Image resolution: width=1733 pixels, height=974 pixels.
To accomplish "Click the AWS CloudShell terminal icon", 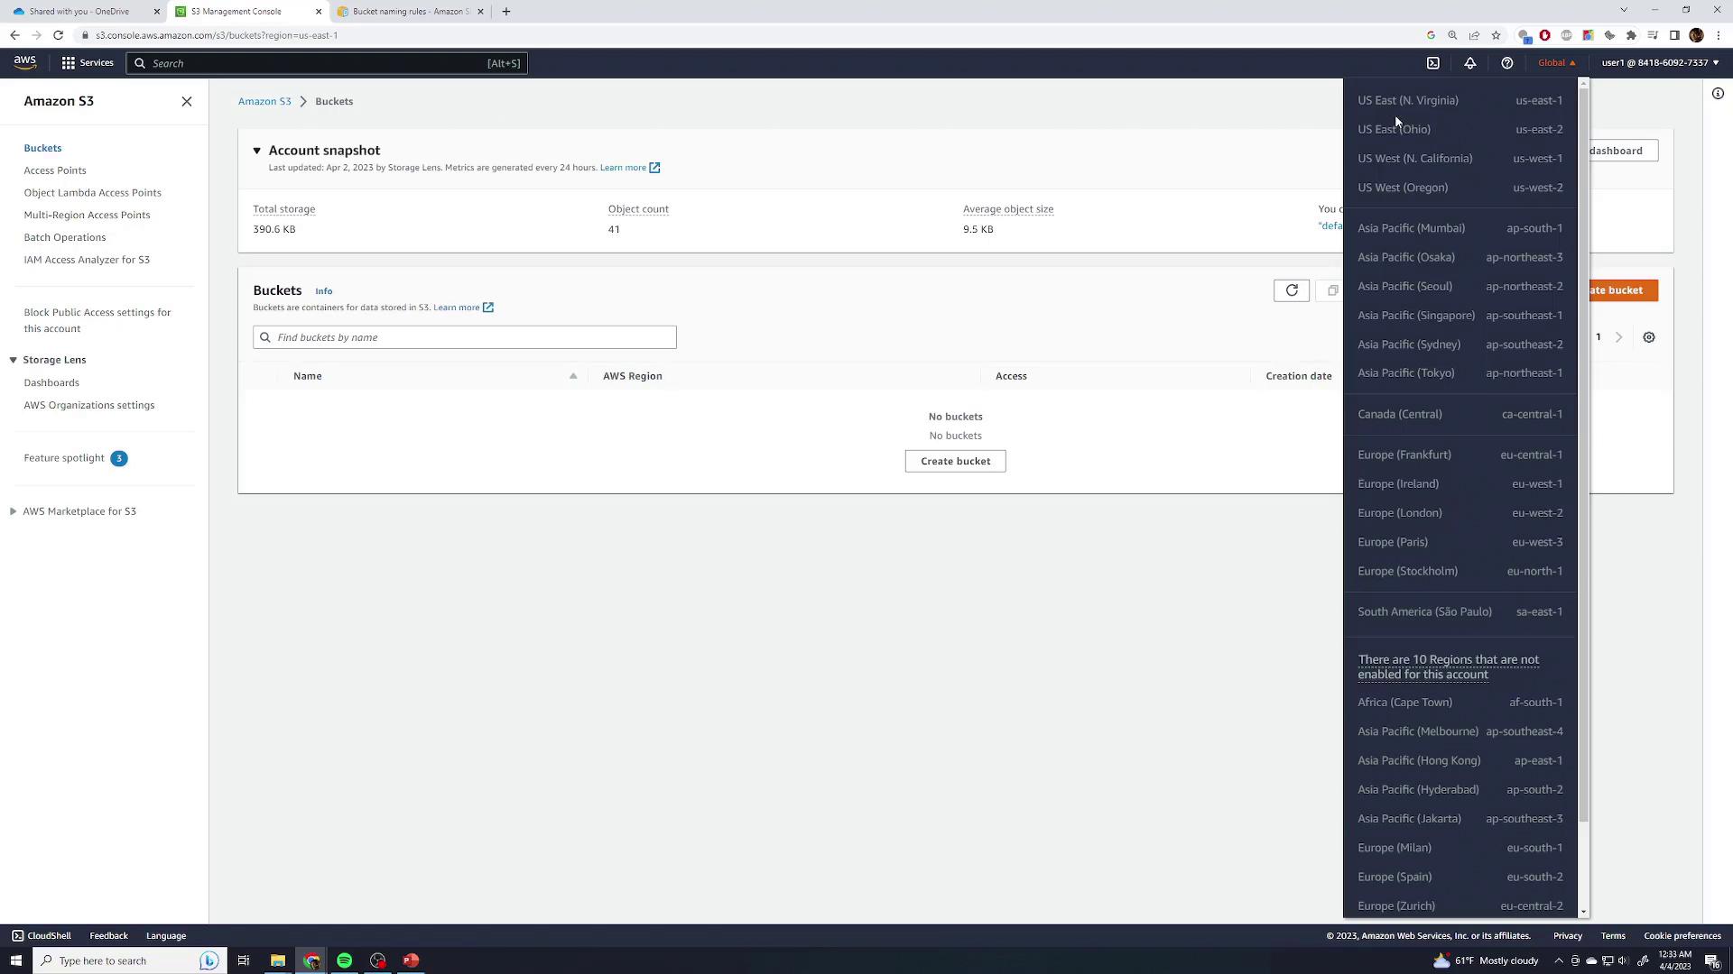I will coord(1433,63).
